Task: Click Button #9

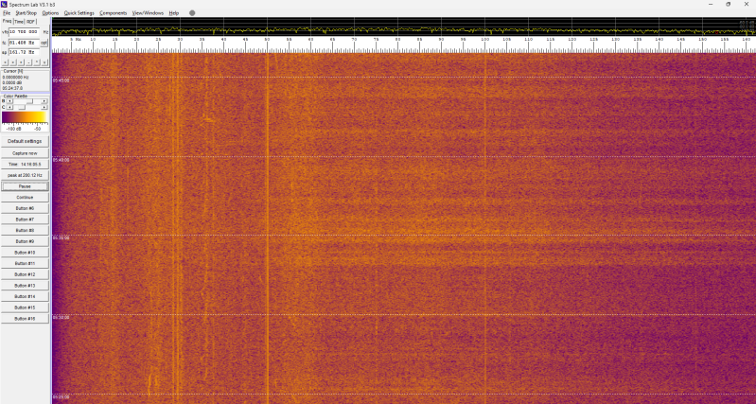Action: tap(25, 241)
